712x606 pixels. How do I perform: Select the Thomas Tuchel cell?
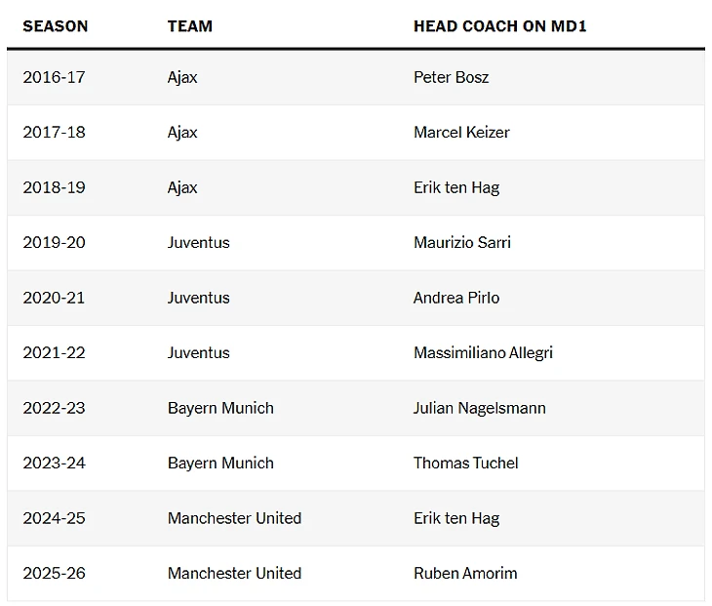465,463
